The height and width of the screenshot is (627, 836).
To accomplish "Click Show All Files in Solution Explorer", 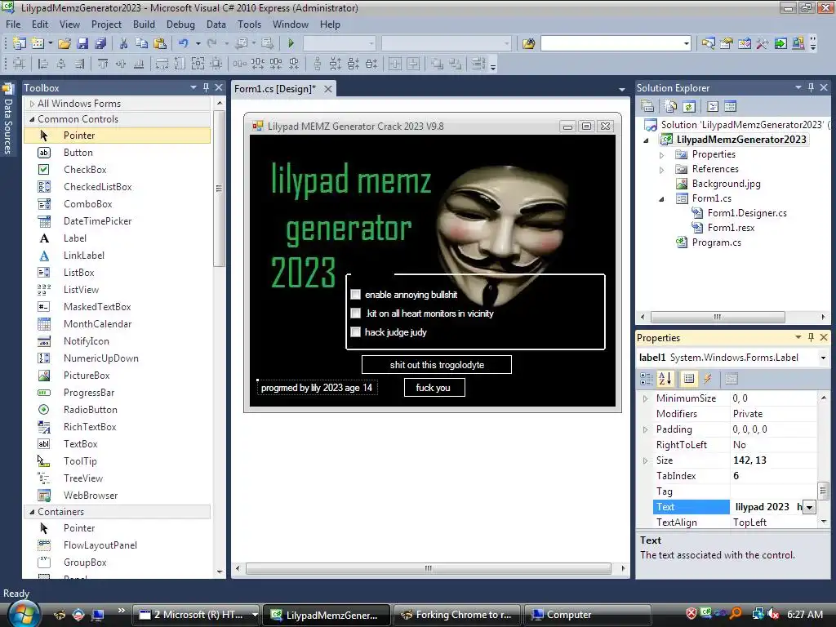I will point(671,107).
